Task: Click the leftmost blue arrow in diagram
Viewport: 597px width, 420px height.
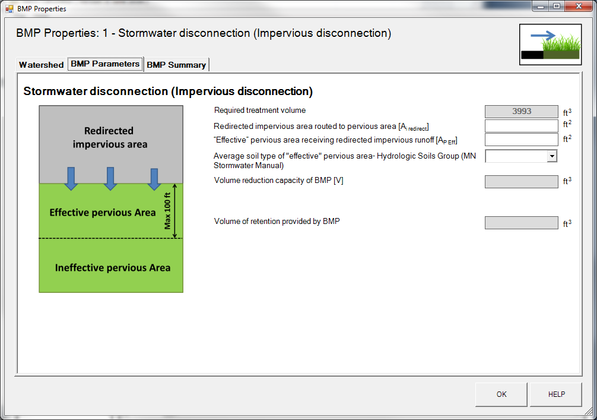Action: (71, 178)
